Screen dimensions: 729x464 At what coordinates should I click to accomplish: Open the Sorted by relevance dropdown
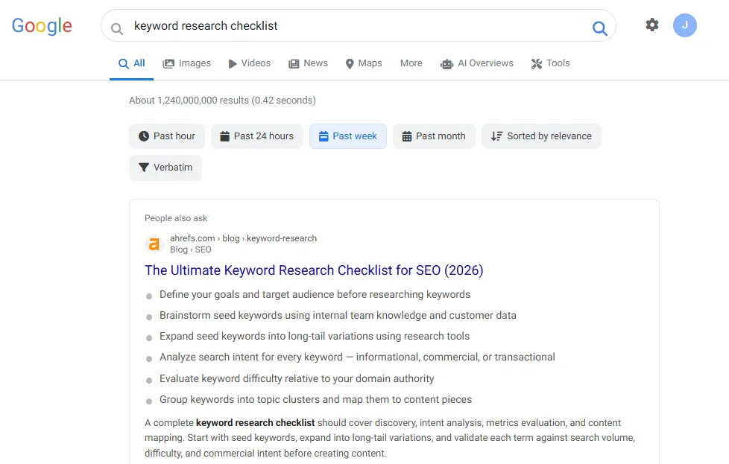tap(541, 136)
